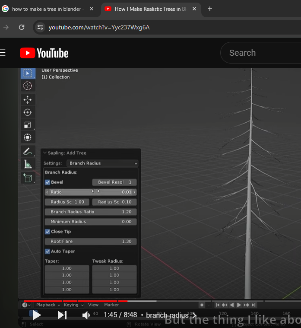This screenshot has height=328, width=301.
Task: Open a new browser tab
Action: [x=210, y=9]
